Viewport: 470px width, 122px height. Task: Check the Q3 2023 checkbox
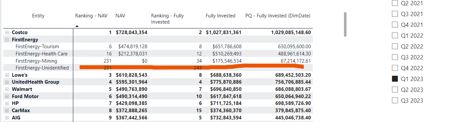click(x=395, y=101)
